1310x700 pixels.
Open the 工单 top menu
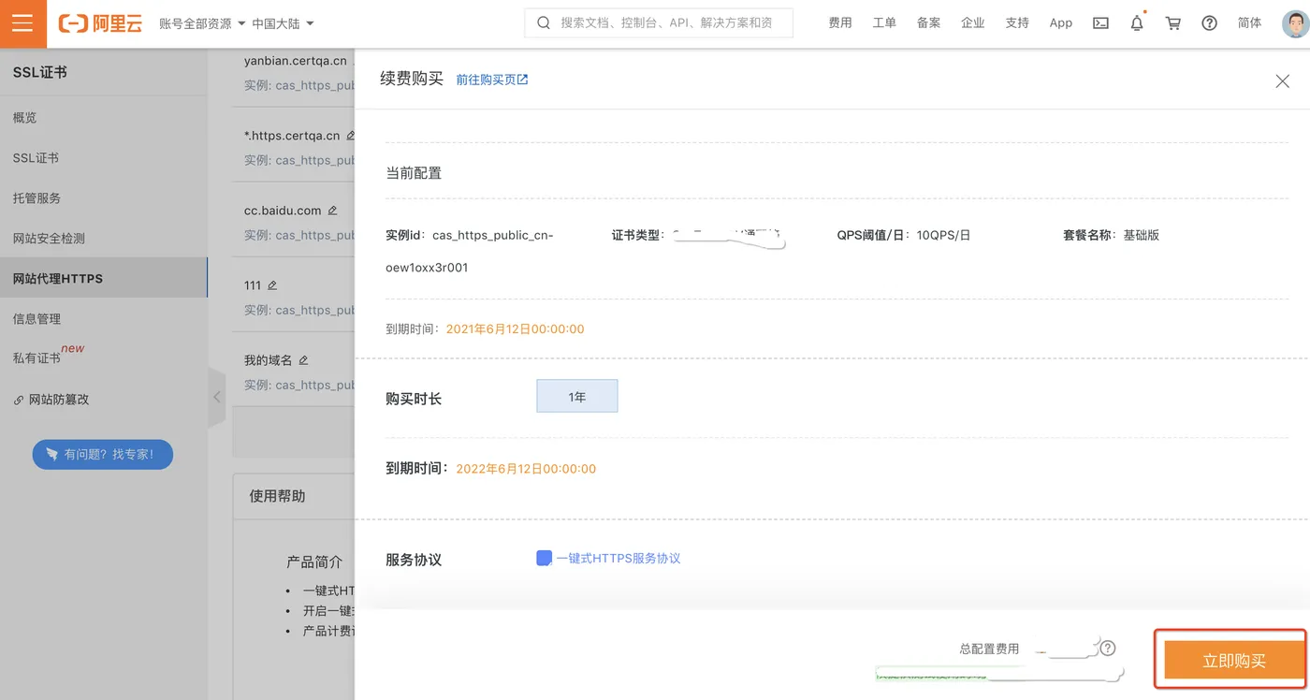point(884,23)
